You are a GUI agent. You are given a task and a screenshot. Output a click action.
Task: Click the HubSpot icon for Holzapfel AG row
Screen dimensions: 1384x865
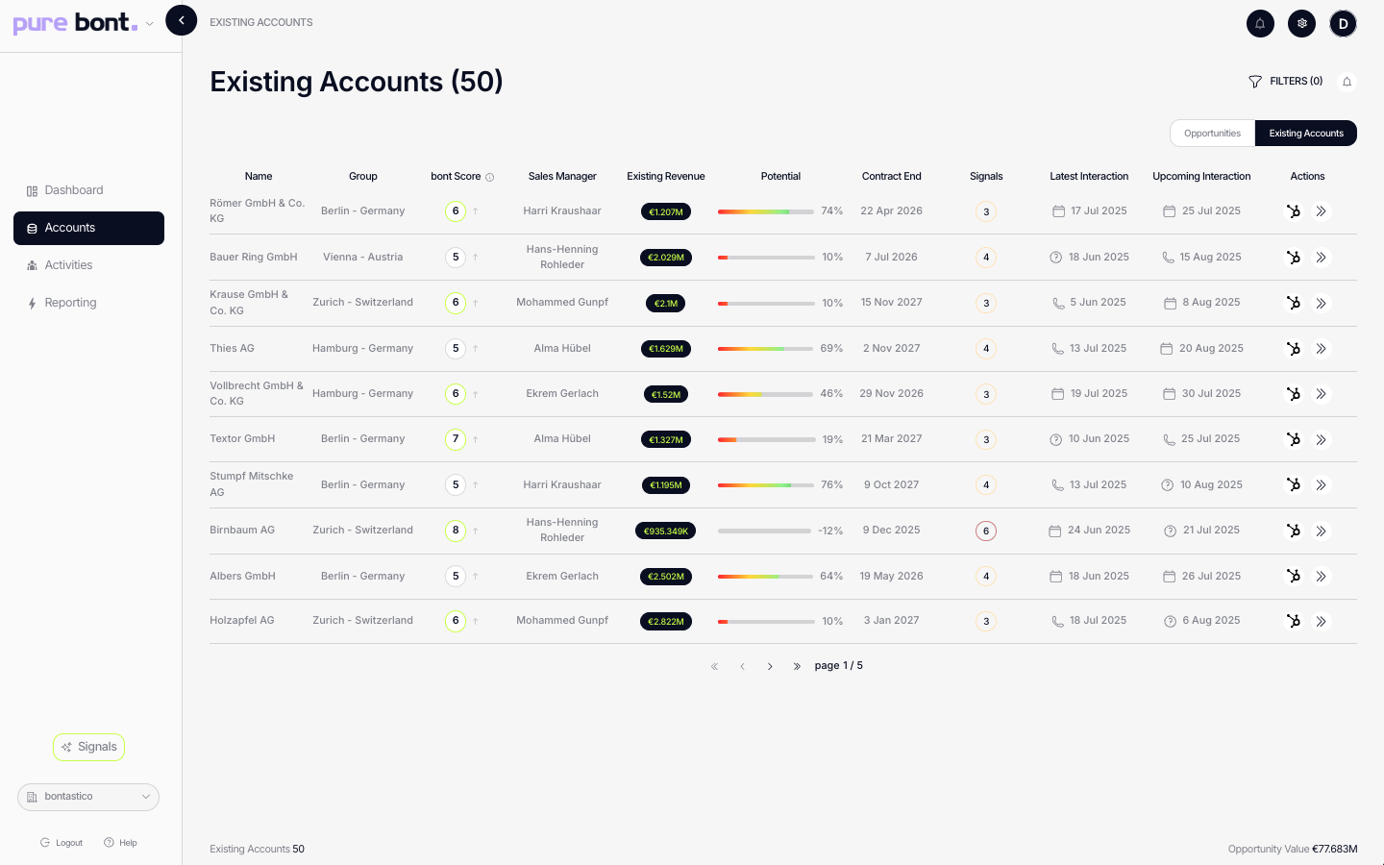pos(1294,622)
